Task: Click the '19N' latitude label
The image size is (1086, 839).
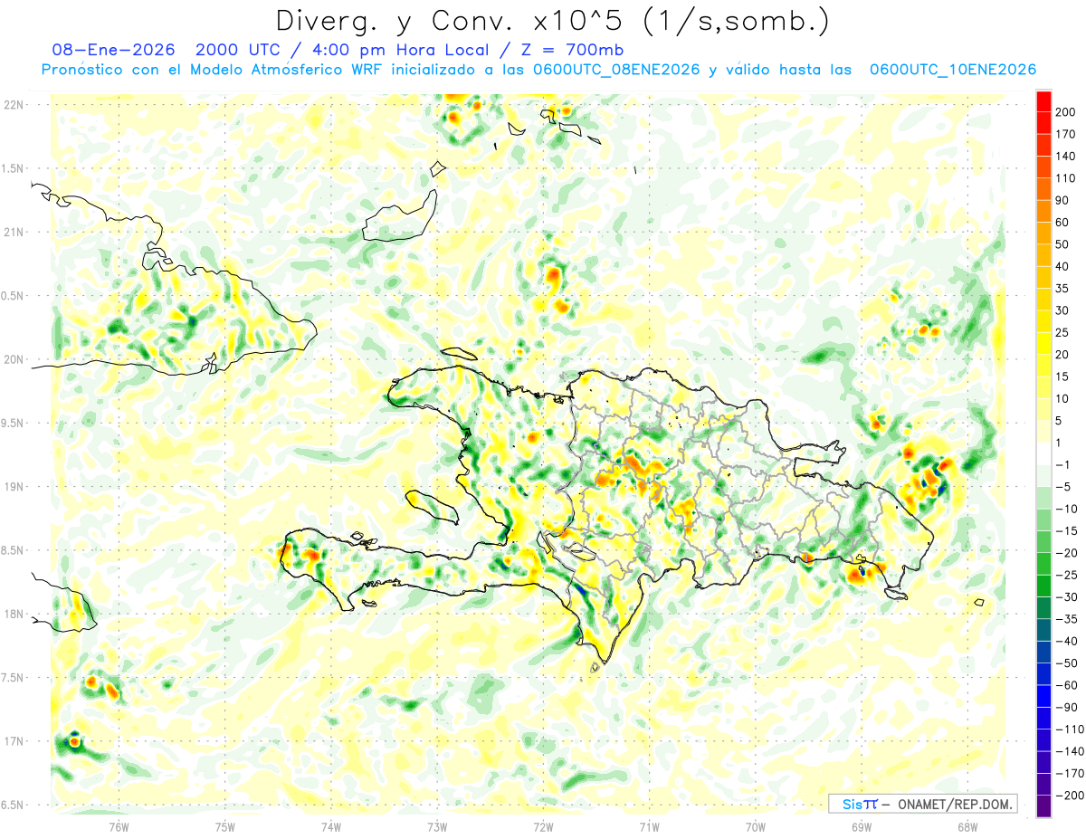Action: [x=13, y=487]
